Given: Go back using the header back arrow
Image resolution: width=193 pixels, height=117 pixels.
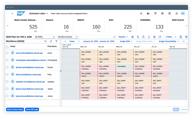Looking at the screenshot, I should pyautogui.click(x=12, y=14).
